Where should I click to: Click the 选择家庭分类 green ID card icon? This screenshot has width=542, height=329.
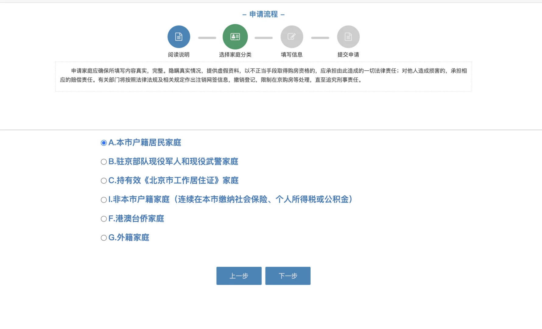click(x=235, y=37)
